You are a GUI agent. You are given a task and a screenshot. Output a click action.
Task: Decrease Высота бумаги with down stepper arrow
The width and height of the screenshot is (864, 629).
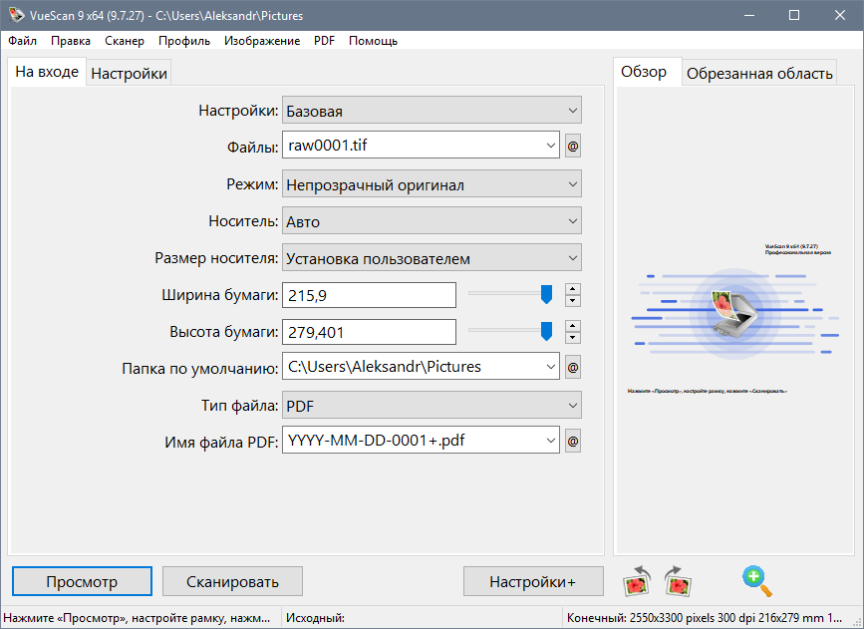click(573, 337)
